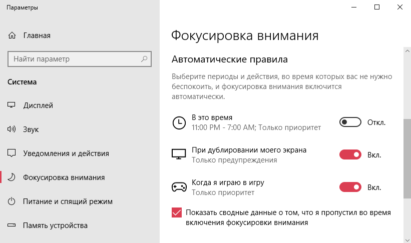Click the scrollbar up arrow

click(407, 51)
